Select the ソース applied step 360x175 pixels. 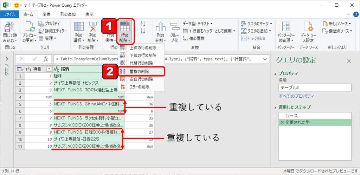point(315,116)
